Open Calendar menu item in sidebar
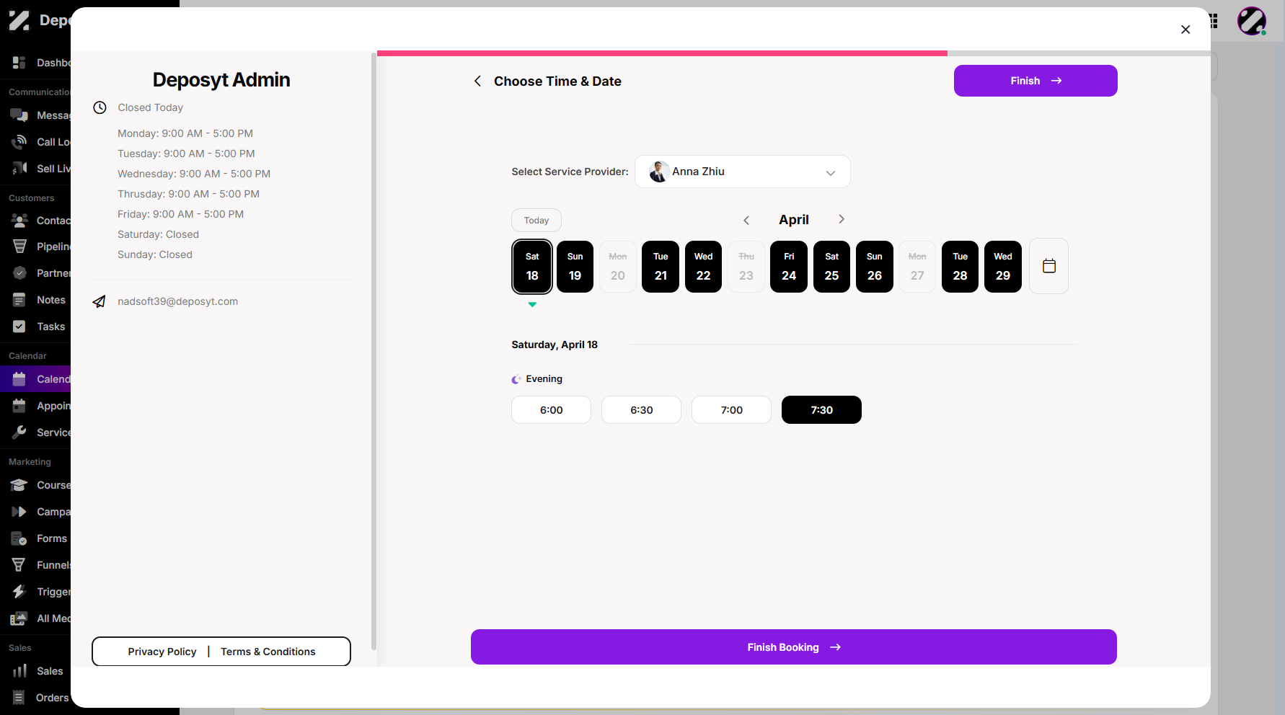Image resolution: width=1285 pixels, height=715 pixels. coord(35,379)
